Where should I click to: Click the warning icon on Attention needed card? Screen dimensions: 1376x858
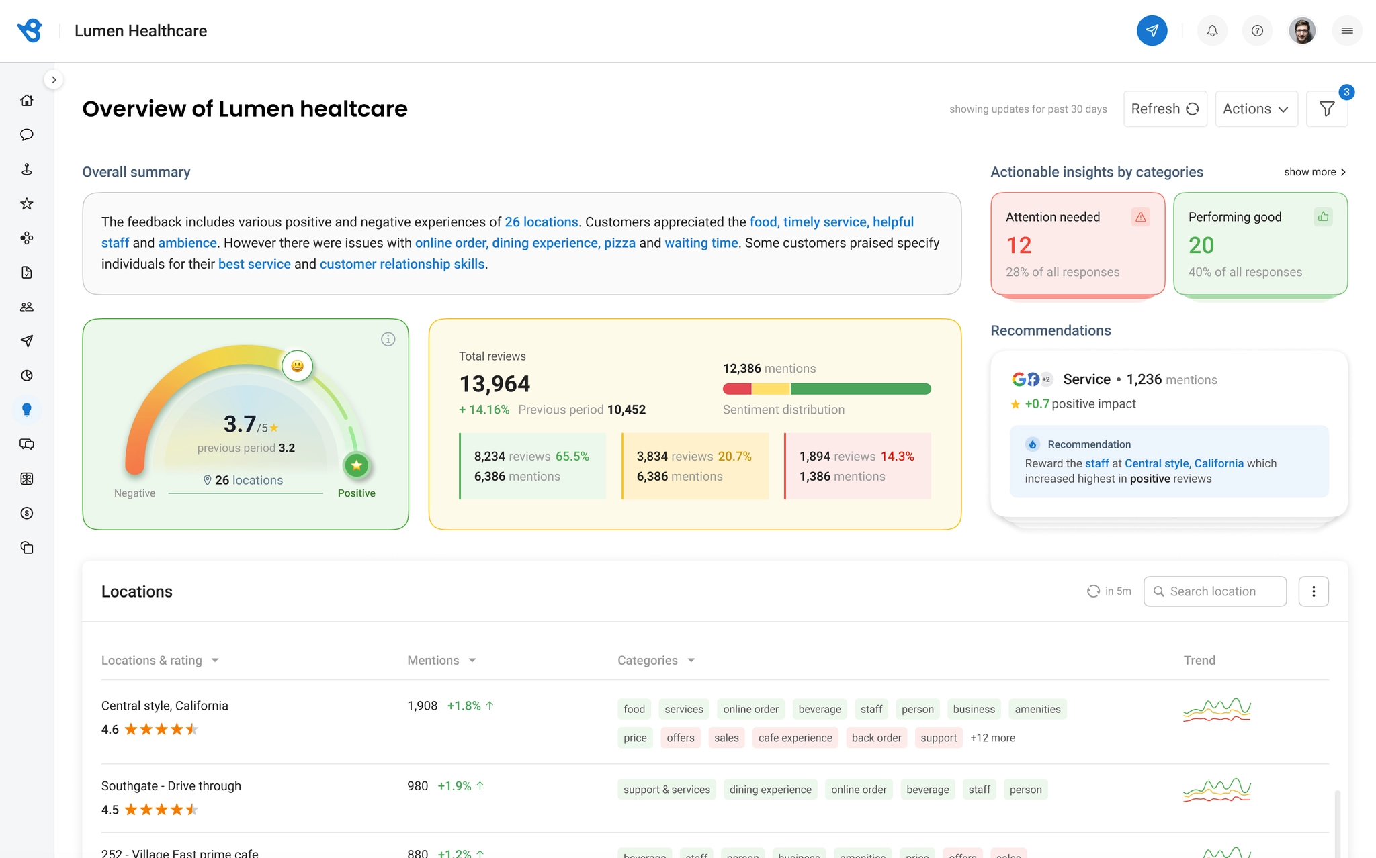coord(1140,217)
